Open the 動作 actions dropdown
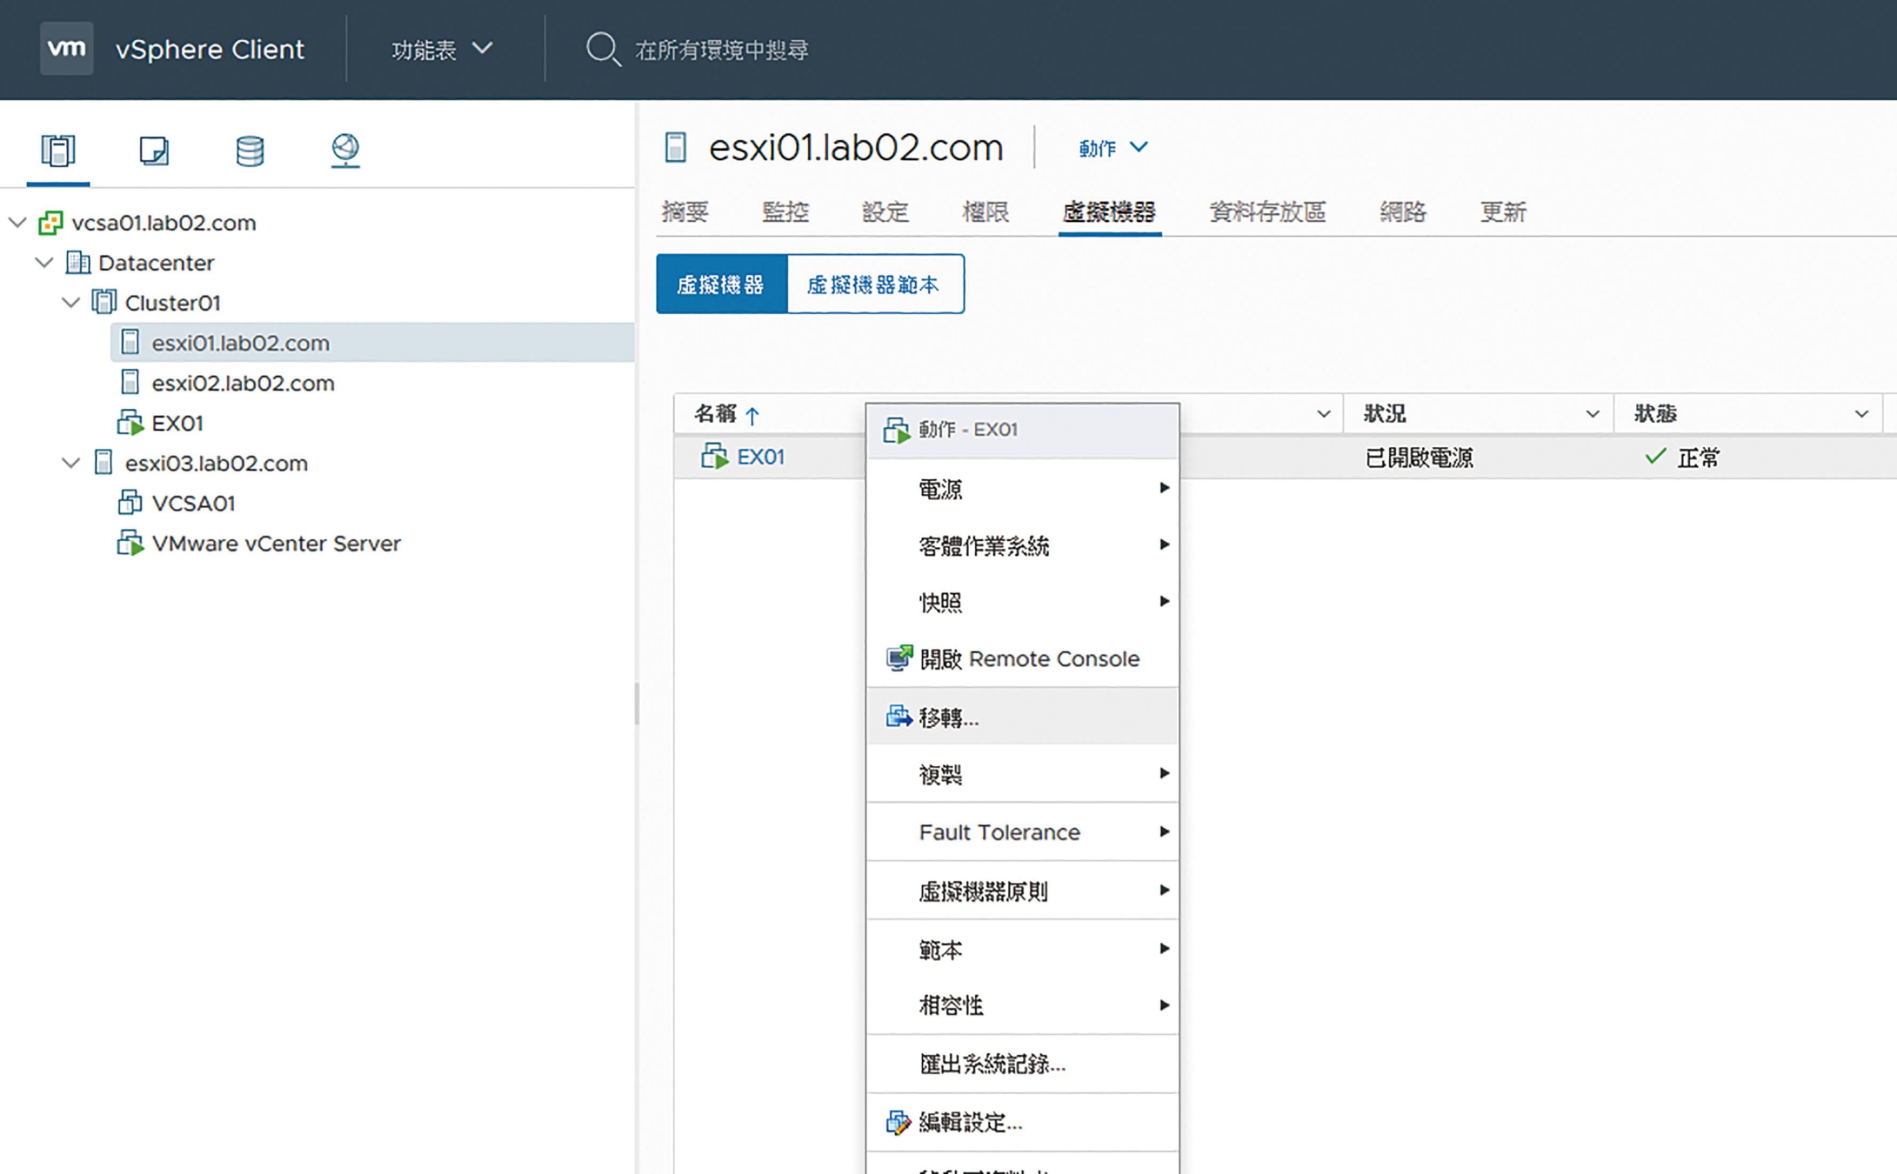This screenshot has height=1174, width=1897. click(x=1114, y=147)
